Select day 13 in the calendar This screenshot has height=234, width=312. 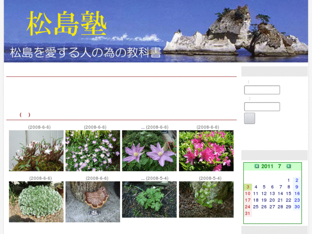click(x=272, y=194)
